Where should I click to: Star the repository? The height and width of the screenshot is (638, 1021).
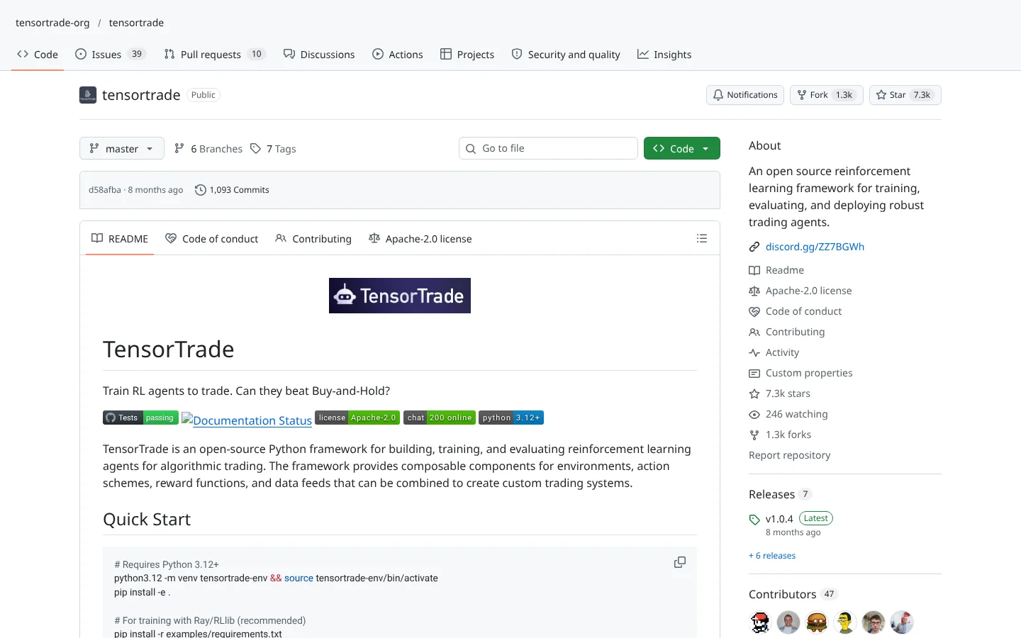click(905, 95)
